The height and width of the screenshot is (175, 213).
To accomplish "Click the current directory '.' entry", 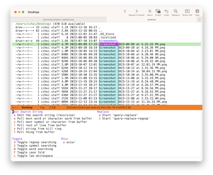I will 100,27.
